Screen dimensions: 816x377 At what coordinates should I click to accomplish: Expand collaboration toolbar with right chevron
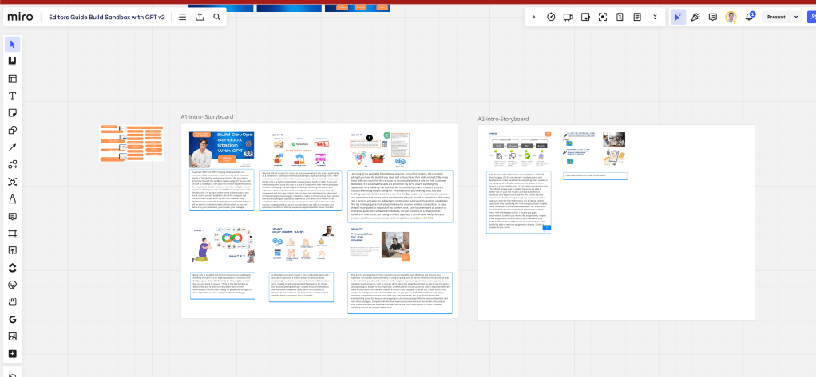click(x=533, y=18)
